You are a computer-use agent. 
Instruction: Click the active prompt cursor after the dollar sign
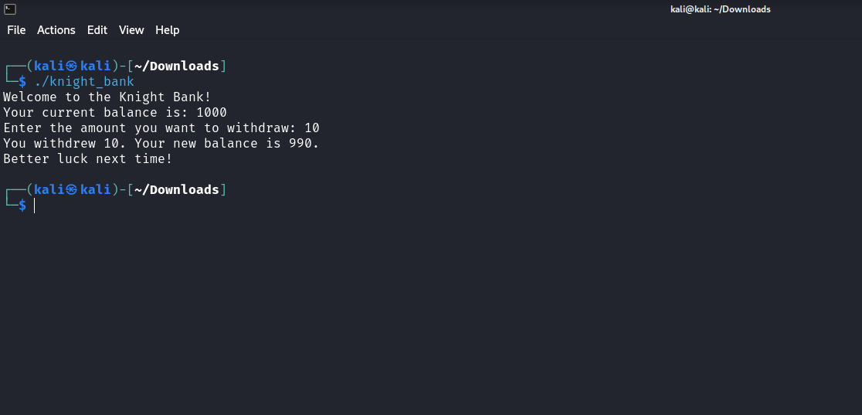[34, 206]
